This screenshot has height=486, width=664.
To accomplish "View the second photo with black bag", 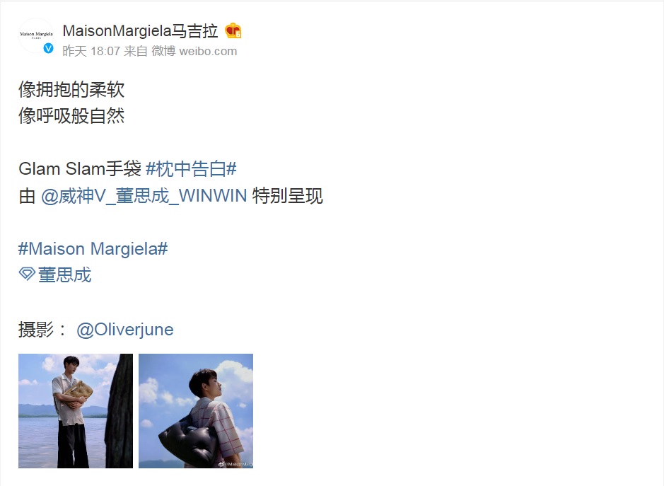I will (x=196, y=411).
